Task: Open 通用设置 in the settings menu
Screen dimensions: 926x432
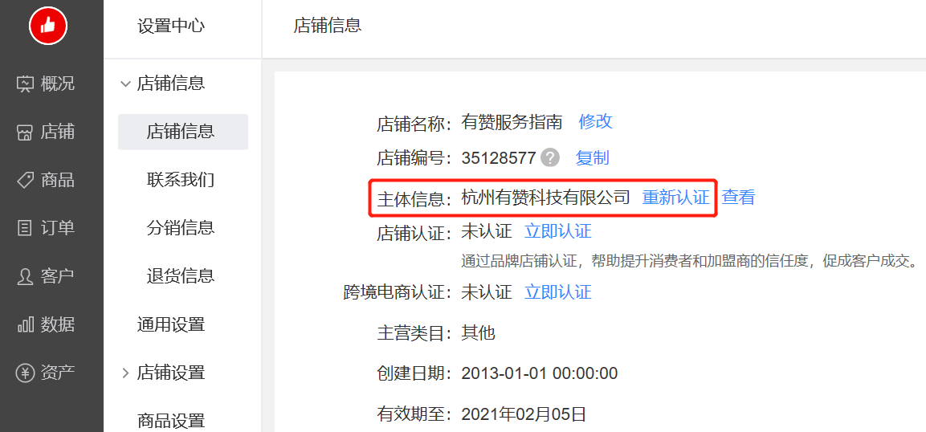Action: [171, 324]
